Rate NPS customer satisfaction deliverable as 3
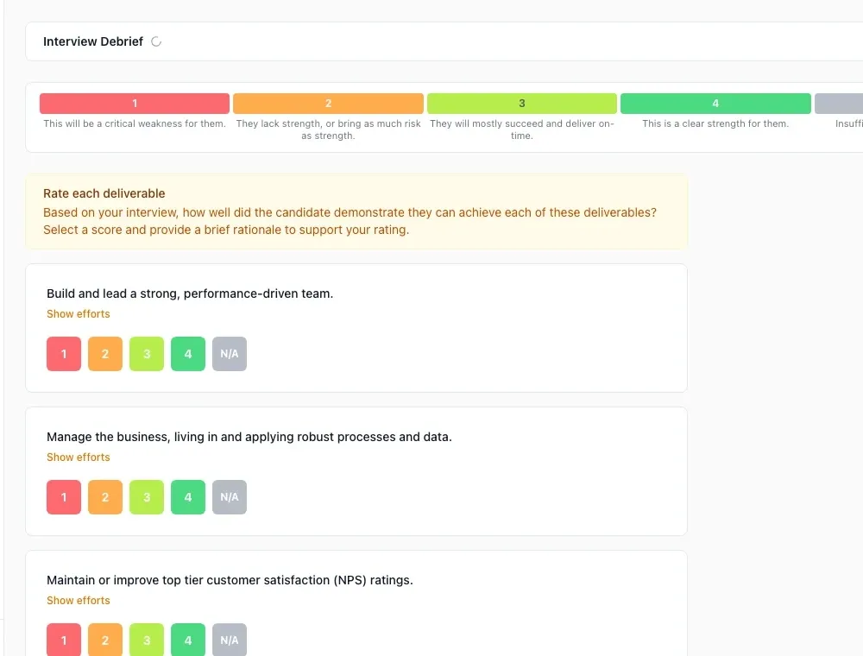 147,640
